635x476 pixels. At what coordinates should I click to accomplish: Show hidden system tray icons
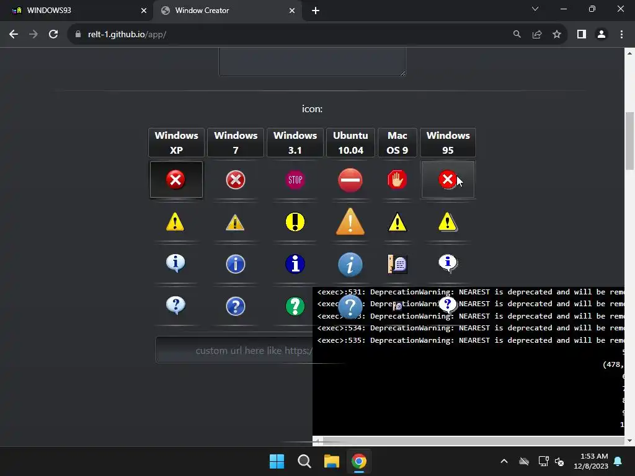504,461
